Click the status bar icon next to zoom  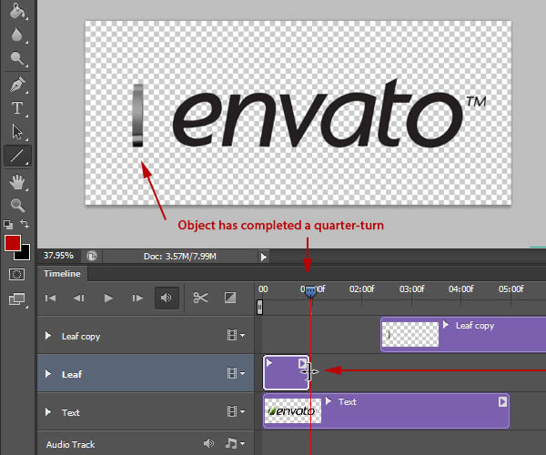click(92, 257)
